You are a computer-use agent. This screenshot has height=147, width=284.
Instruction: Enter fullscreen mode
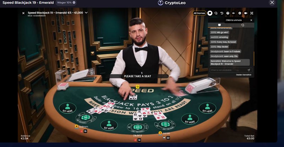(x=252, y=13)
